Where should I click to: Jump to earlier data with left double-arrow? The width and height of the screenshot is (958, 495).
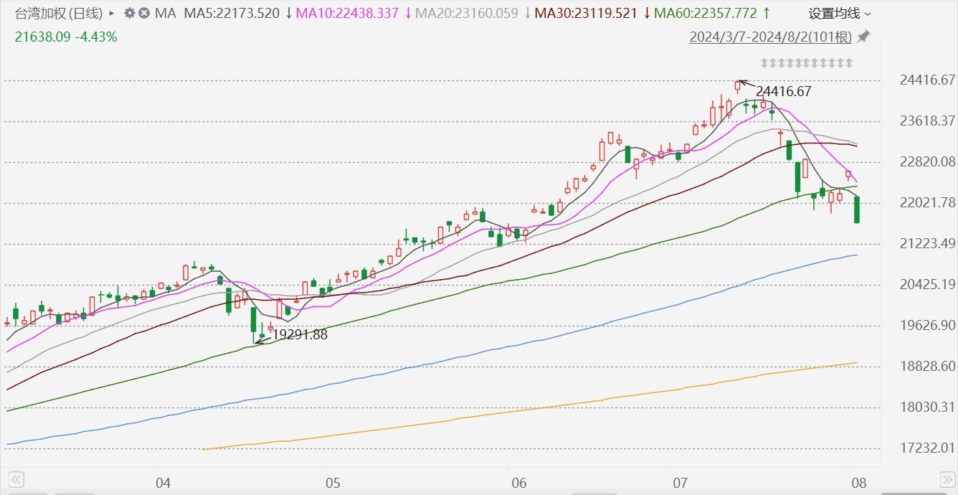point(16,480)
